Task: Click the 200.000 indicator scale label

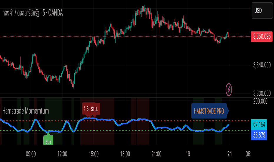Action: [x=260, y=101]
